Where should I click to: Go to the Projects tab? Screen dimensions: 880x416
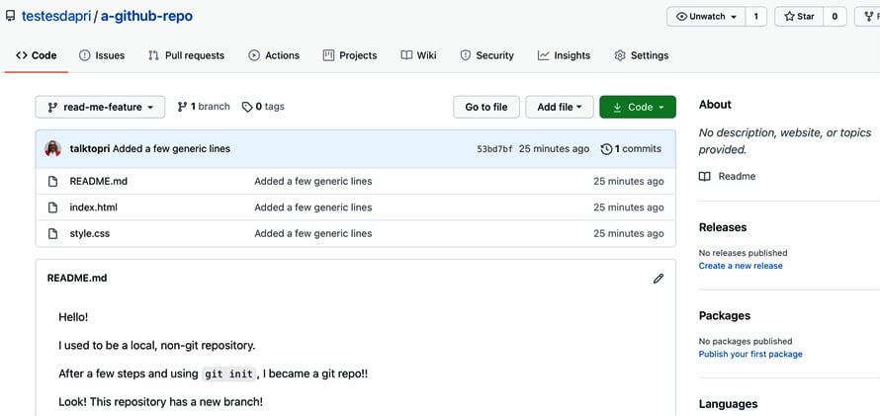(x=350, y=55)
